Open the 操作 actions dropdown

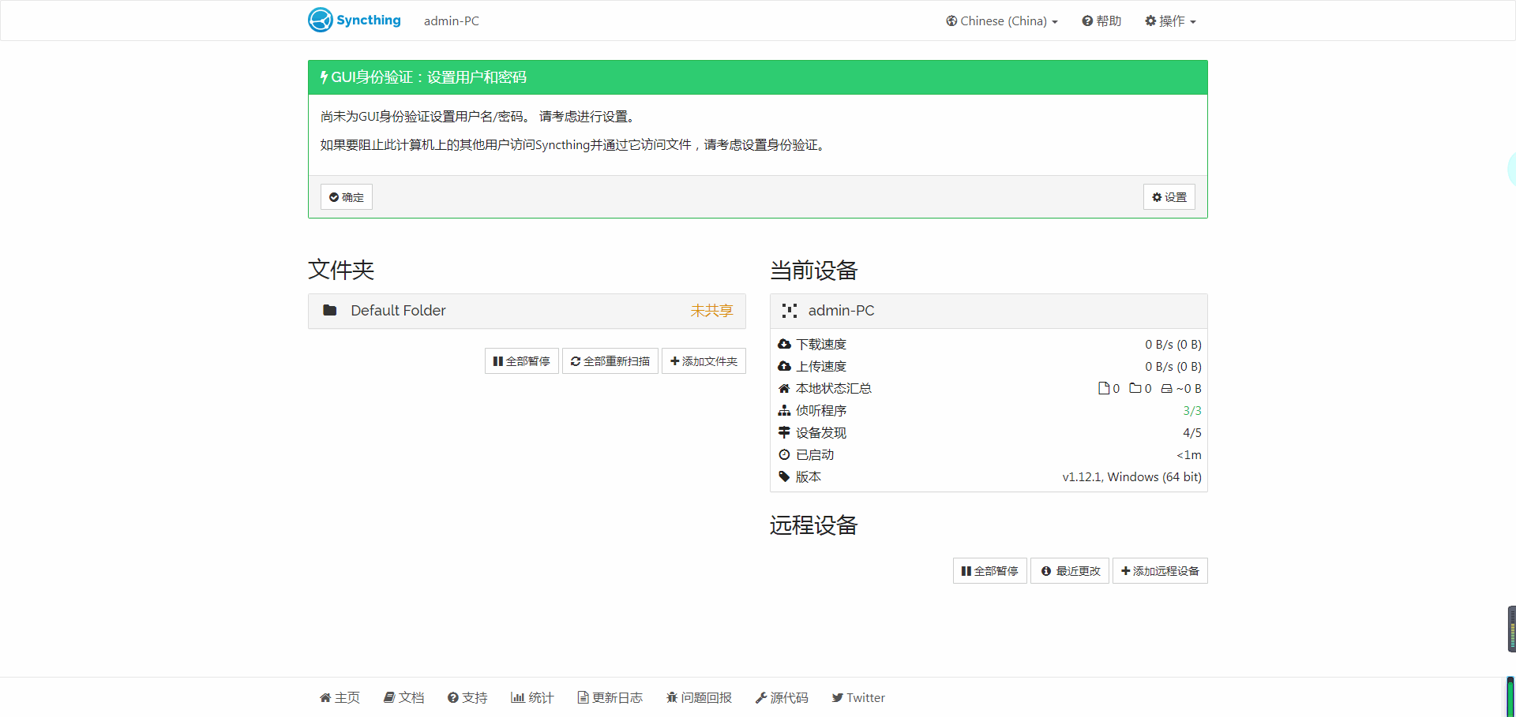point(1169,21)
